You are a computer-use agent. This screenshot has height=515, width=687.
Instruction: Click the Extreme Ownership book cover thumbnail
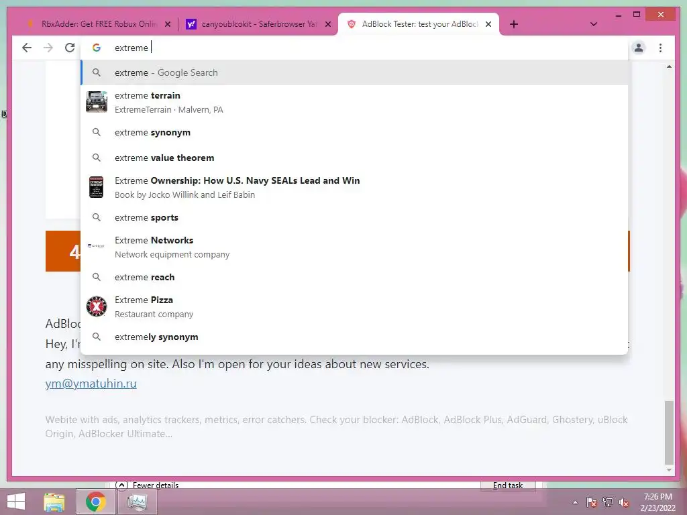[97, 187]
